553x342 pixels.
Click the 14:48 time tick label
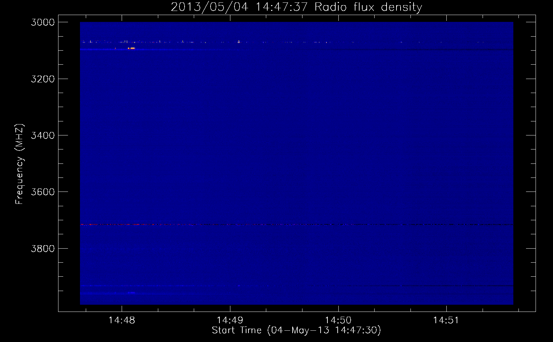122,320
